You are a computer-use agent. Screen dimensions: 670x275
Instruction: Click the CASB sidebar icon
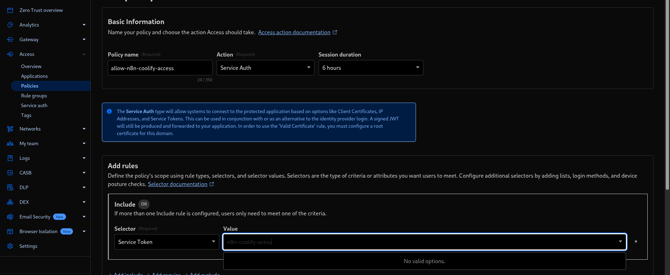(x=10, y=173)
